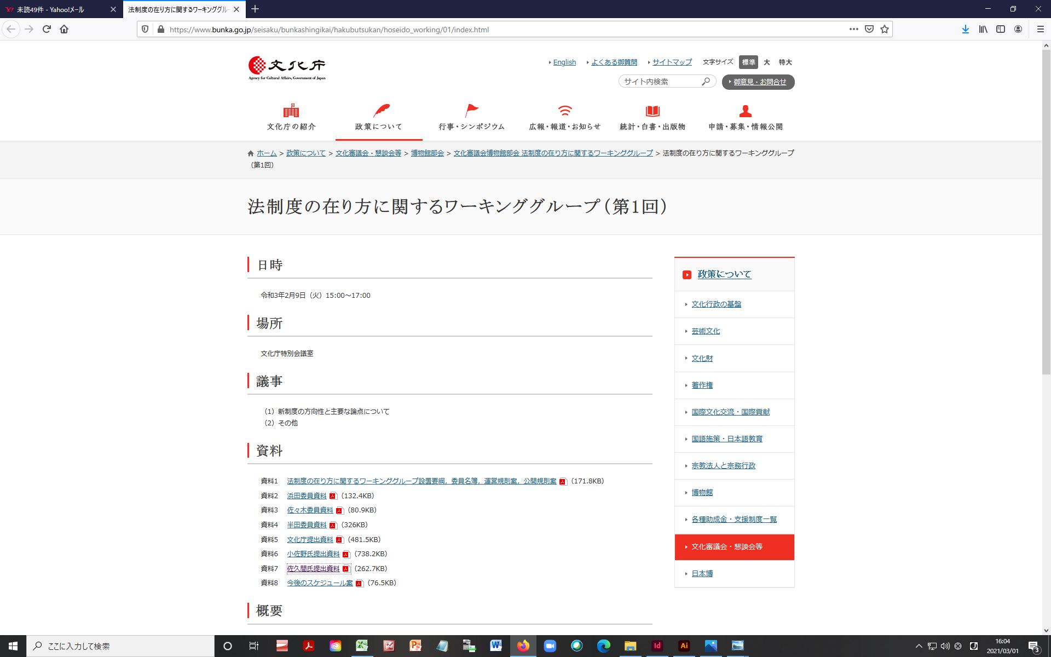Go to the browser home page icon
The image size is (1051, 657).
coord(64,29)
